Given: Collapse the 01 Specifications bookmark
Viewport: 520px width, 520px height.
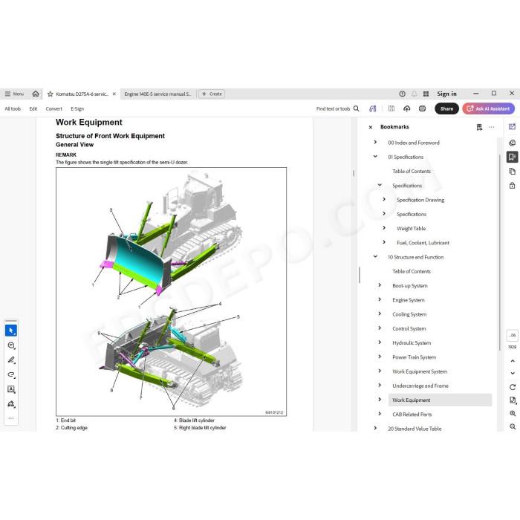Looking at the screenshot, I should pos(375,157).
